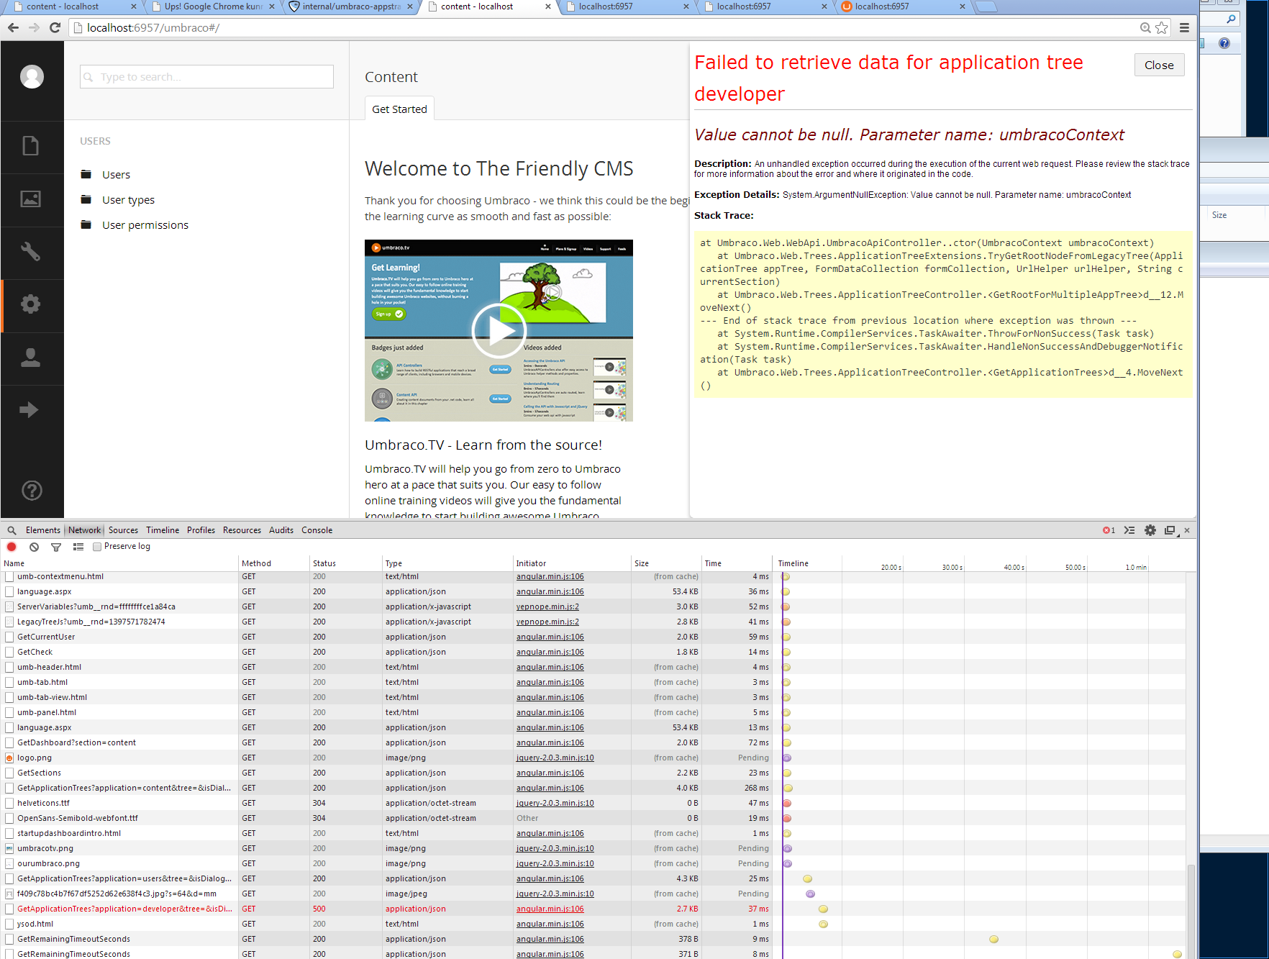Sort network requests by Status column
Viewport: 1269px width, 959px height.
pyautogui.click(x=345, y=563)
